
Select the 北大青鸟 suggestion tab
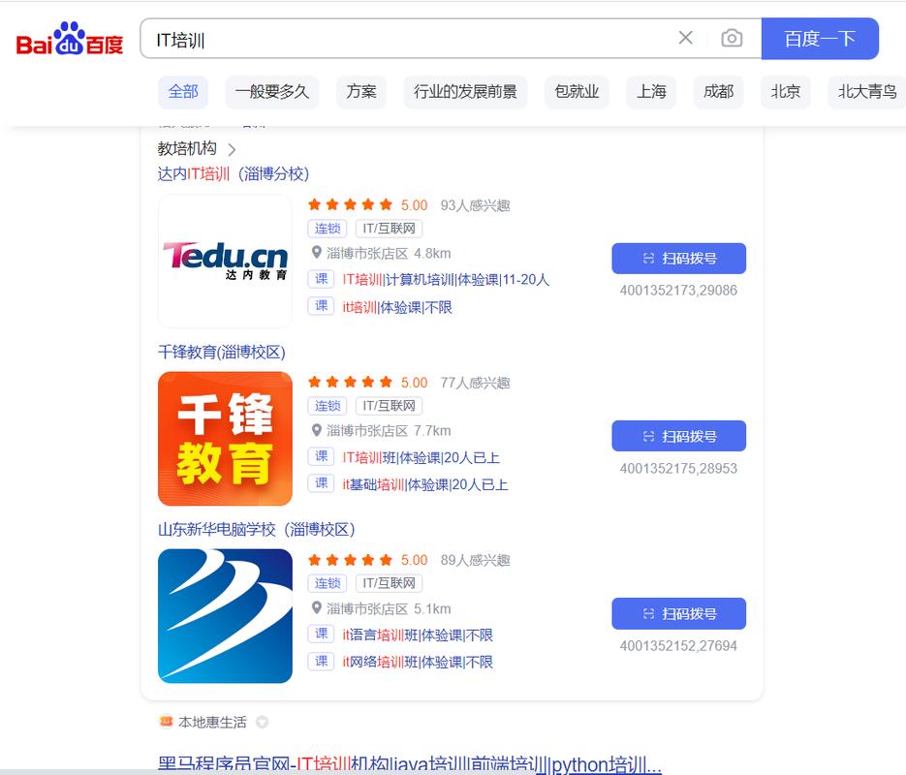(x=866, y=92)
